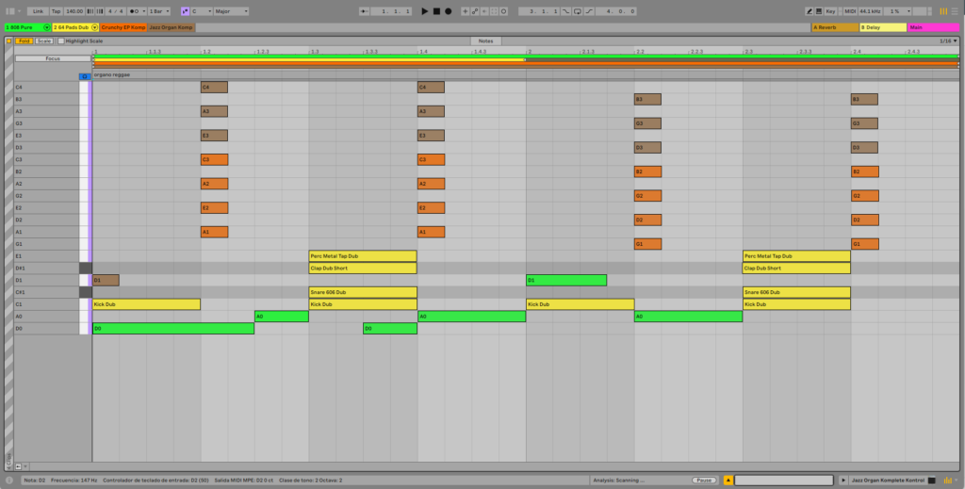Screen dimensions: 965x489
Task: Expand the 808 Pure track arrow
Action: [47, 27]
